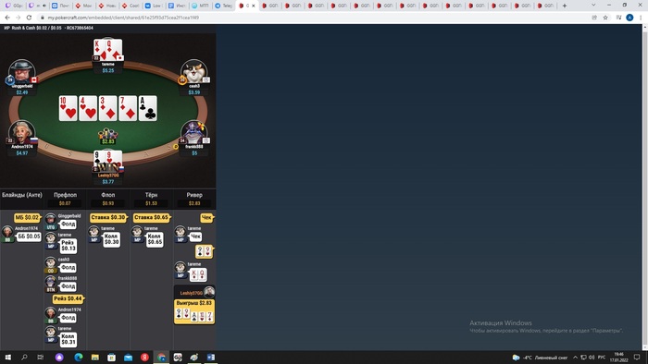Screen dimensions: 648x364
Task: Select the Префлоп column header
Action: point(66,195)
